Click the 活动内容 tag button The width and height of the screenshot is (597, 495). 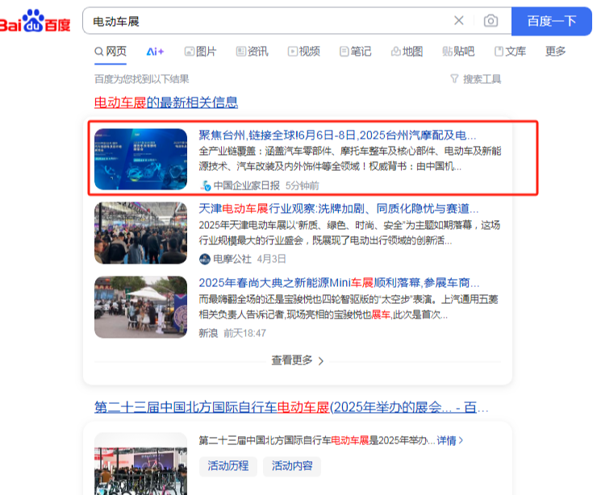pyautogui.click(x=292, y=466)
